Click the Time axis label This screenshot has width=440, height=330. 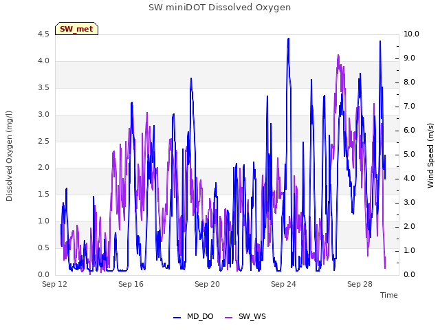389,295
